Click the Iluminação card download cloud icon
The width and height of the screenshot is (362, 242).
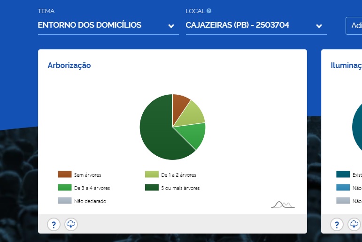tap(354, 224)
